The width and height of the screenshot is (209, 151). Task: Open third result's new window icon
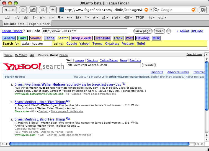pyautogui.click(x=68, y=119)
